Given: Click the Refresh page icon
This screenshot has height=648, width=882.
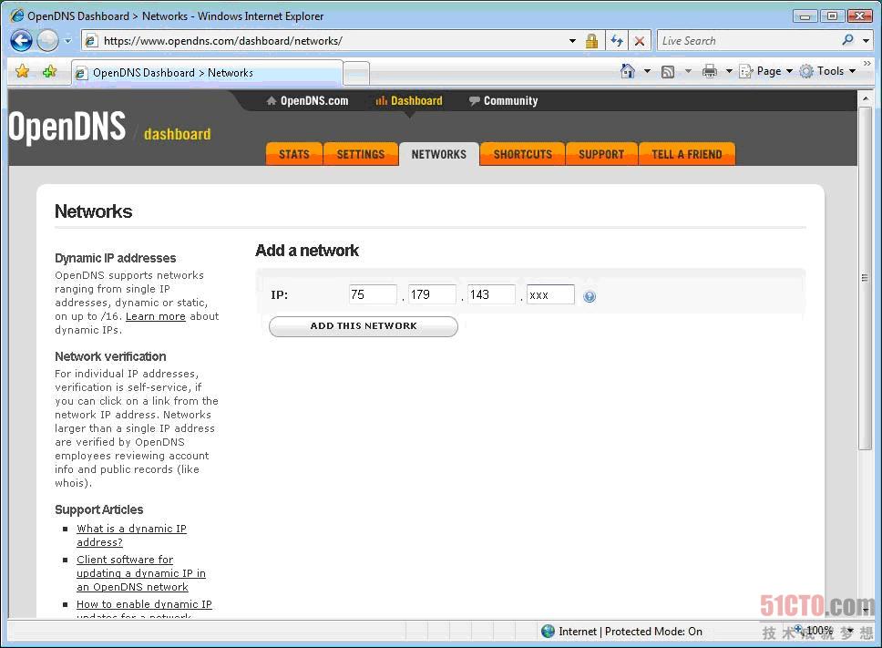Looking at the screenshot, I should (617, 41).
